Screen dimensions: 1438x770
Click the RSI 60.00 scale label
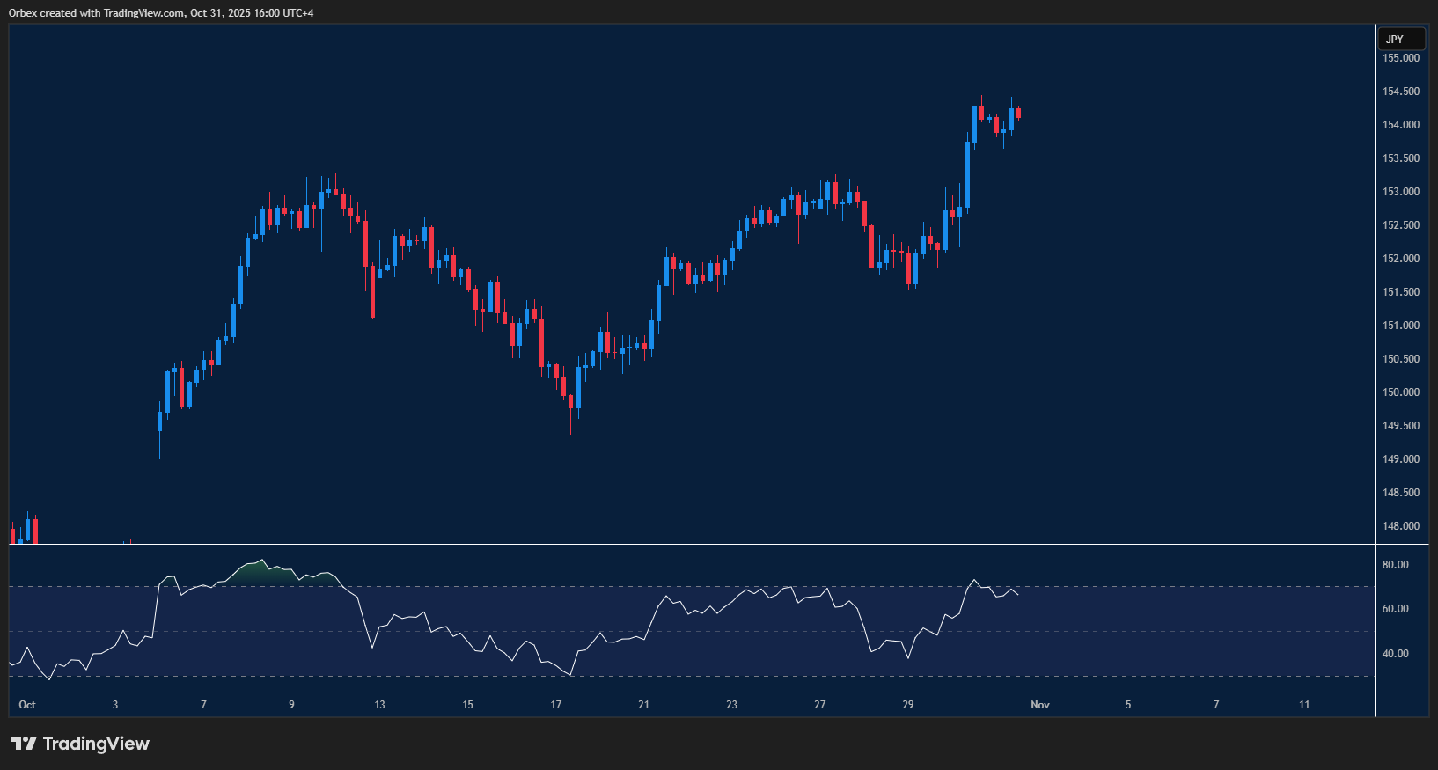pyautogui.click(x=1395, y=609)
